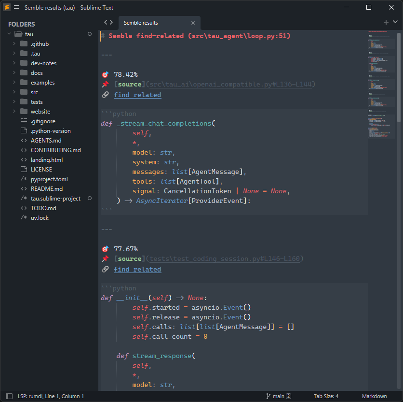Viewport: 403px width, 402px height.
Task: Collapse the tau root folder
Action: 9,34
